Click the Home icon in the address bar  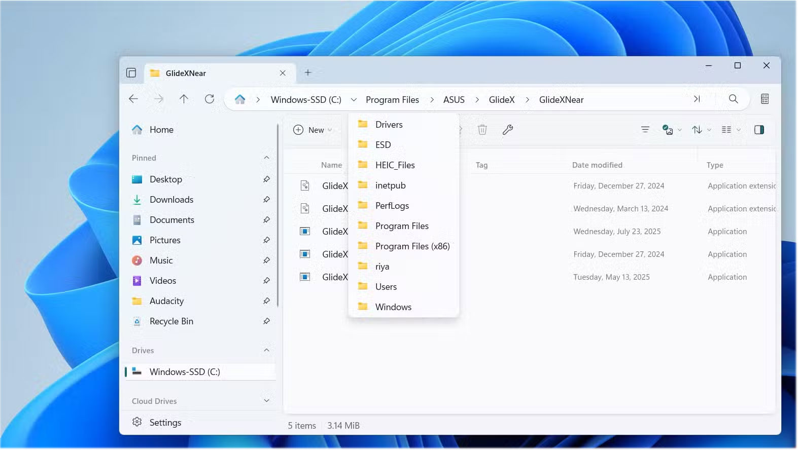point(240,99)
